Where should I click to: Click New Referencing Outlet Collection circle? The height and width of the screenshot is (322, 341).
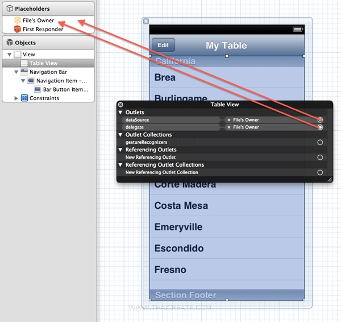[x=320, y=172]
